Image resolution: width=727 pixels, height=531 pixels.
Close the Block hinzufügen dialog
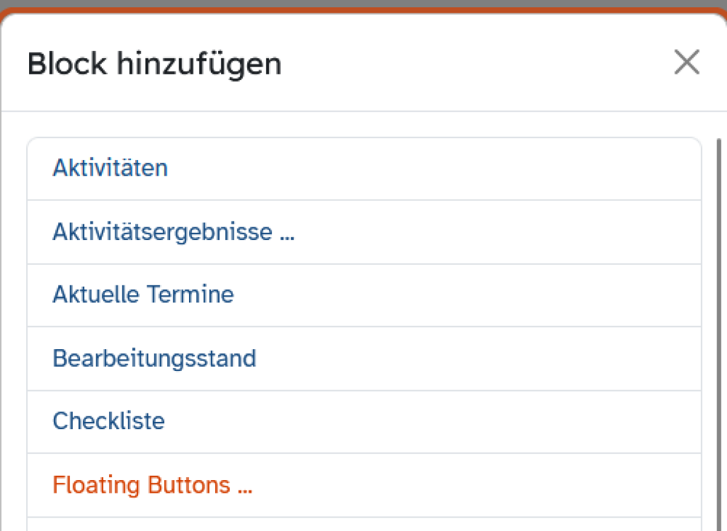pos(686,62)
